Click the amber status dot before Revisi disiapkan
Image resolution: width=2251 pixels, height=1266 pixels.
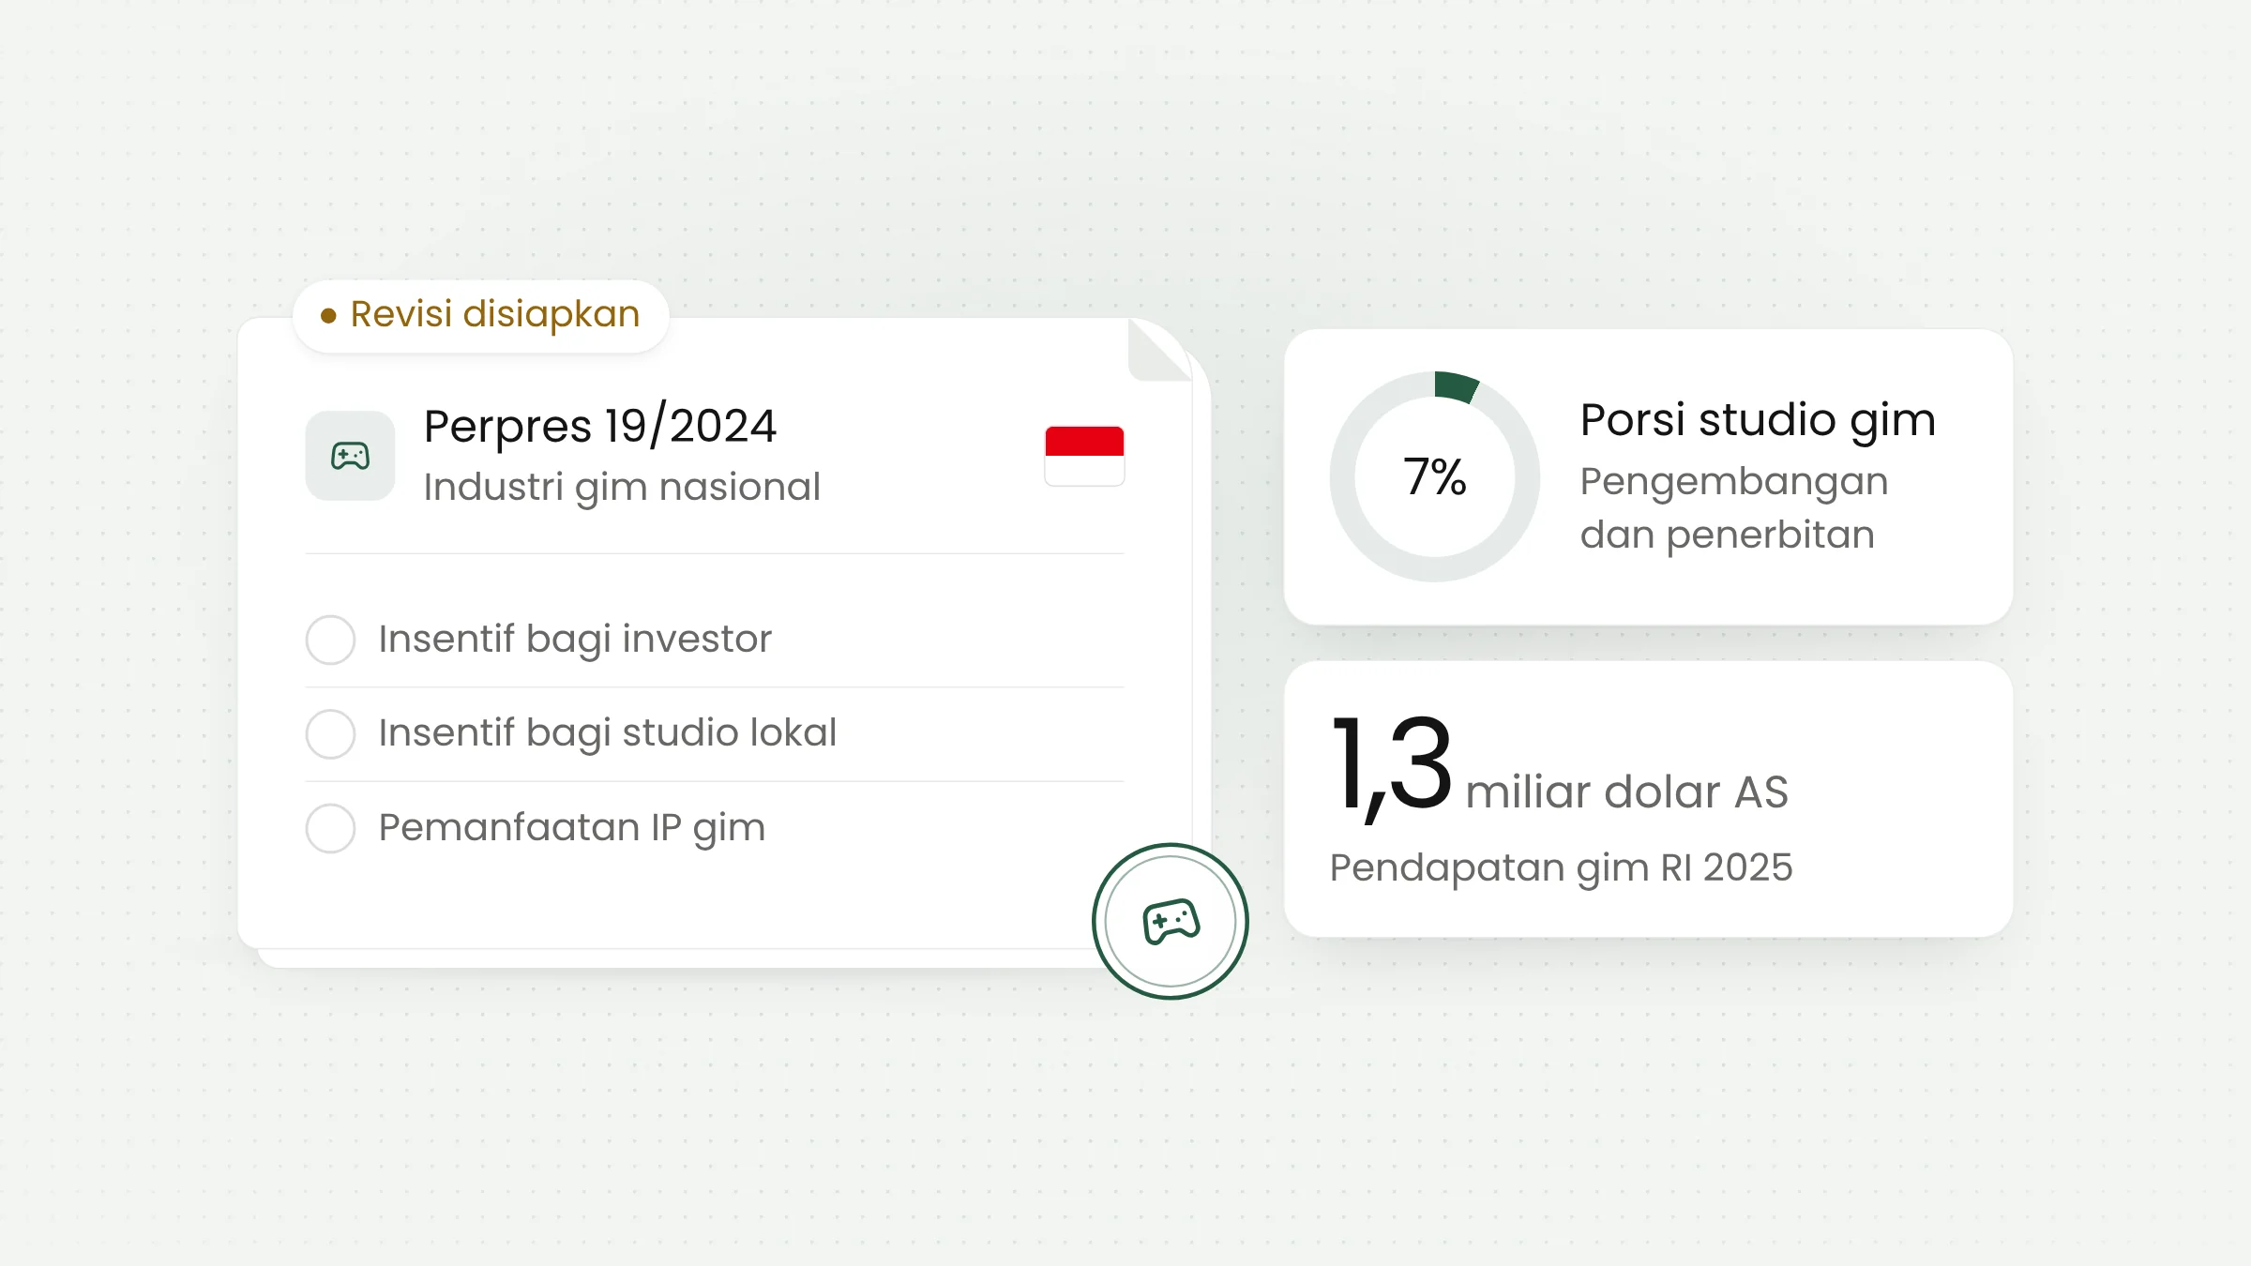tap(328, 316)
